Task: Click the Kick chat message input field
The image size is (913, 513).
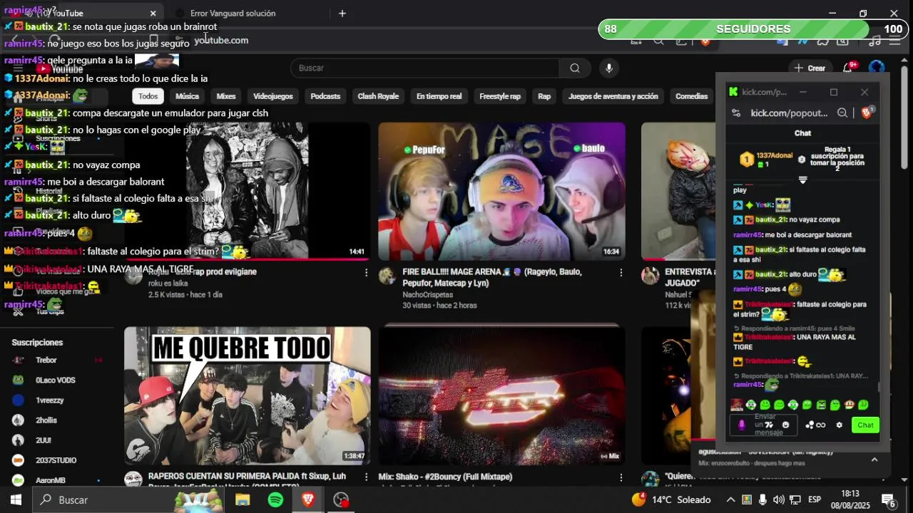Action: point(763,425)
